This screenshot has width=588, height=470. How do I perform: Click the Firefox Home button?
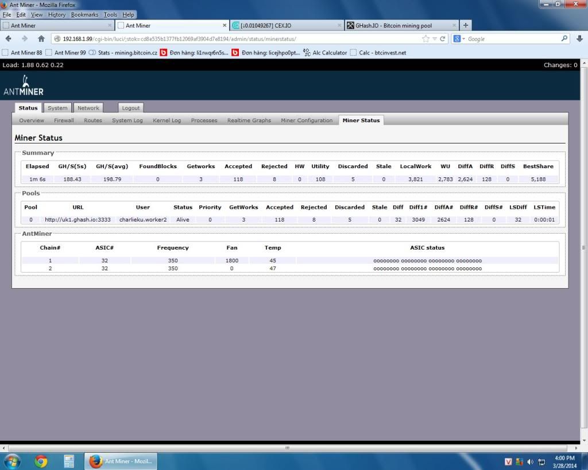[x=41, y=39]
